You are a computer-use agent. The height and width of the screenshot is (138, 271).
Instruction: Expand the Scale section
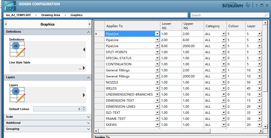pos(88,117)
